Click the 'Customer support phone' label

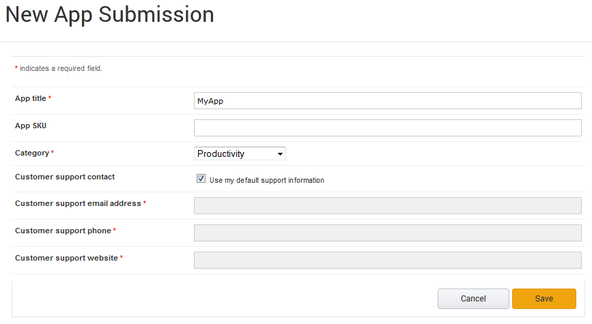[63, 231]
